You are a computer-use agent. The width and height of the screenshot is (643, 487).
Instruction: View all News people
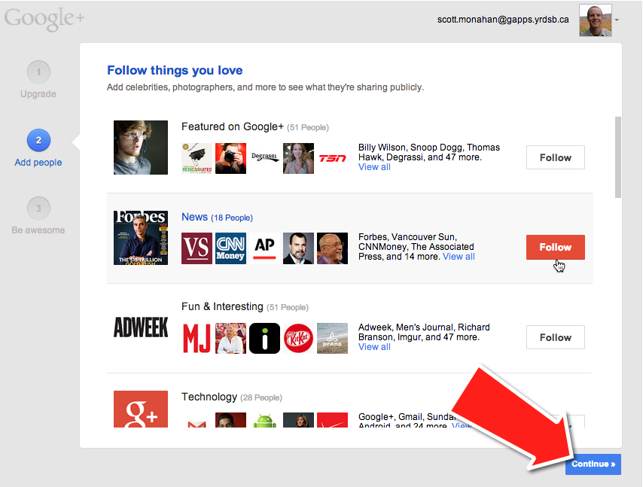pos(459,257)
